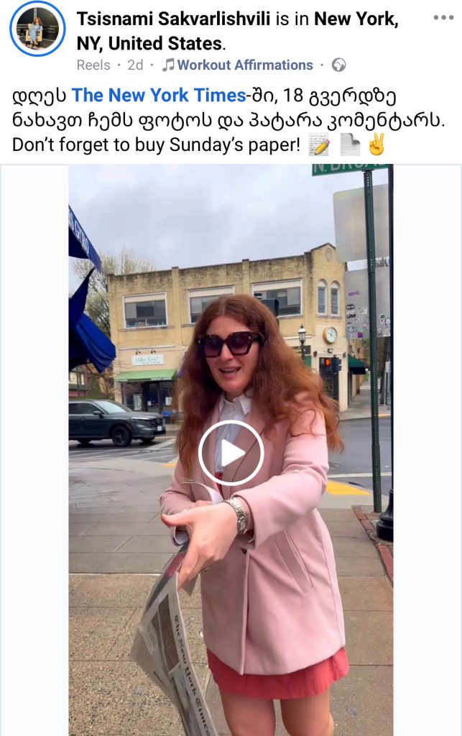Play the reel using the play button

(x=231, y=453)
